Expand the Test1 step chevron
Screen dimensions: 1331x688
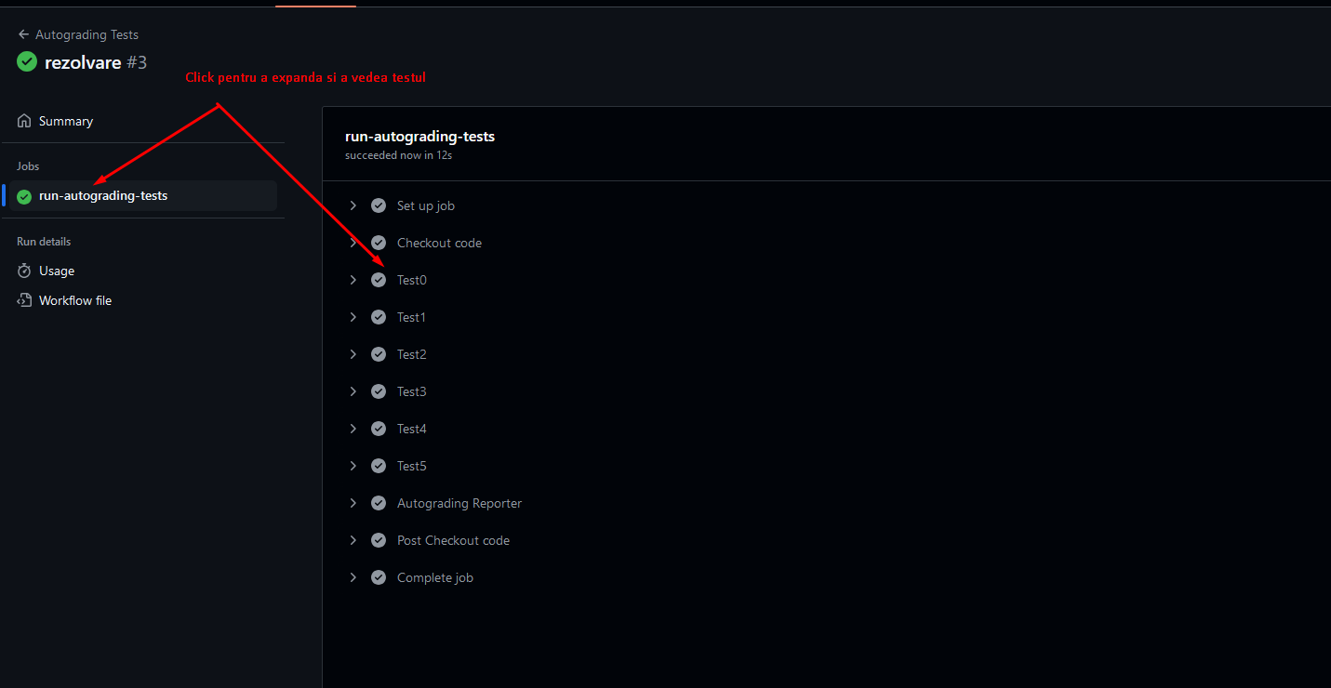pos(353,317)
